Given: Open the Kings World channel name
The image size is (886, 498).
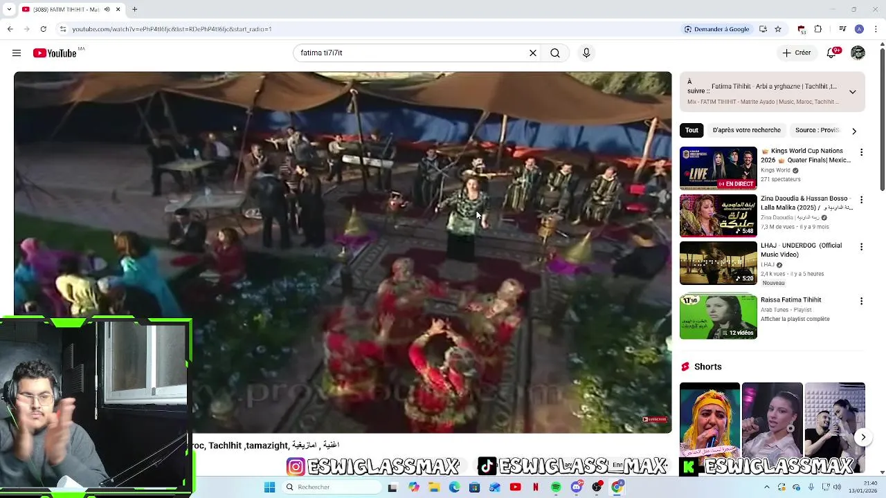Looking at the screenshot, I should click(x=775, y=170).
